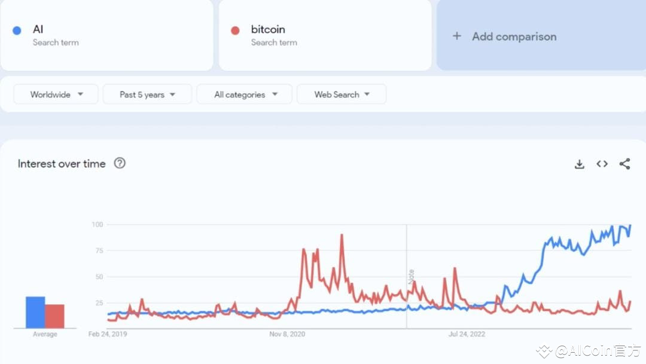646x364 pixels.
Task: Open the Past 5 years dropdown
Action: tap(147, 94)
